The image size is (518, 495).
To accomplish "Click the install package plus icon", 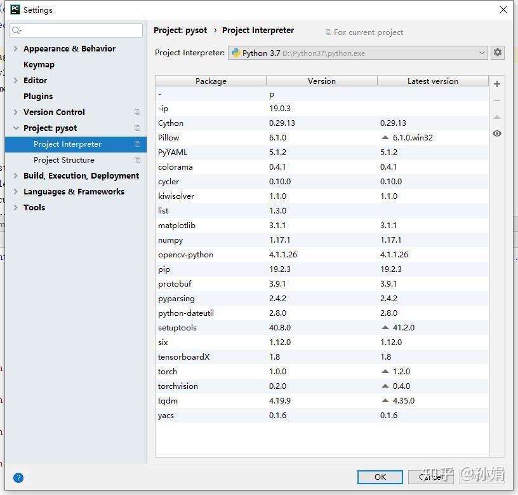I will (496, 84).
